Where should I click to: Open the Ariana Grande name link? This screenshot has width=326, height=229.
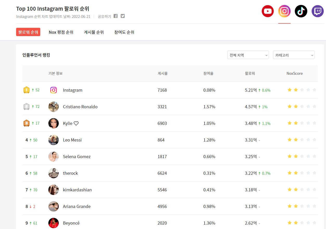point(77,206)
